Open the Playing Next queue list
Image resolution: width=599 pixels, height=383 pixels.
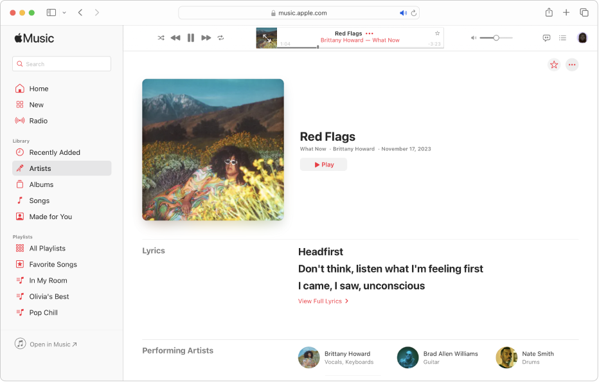pyautogui.click(x=562, y=38)
